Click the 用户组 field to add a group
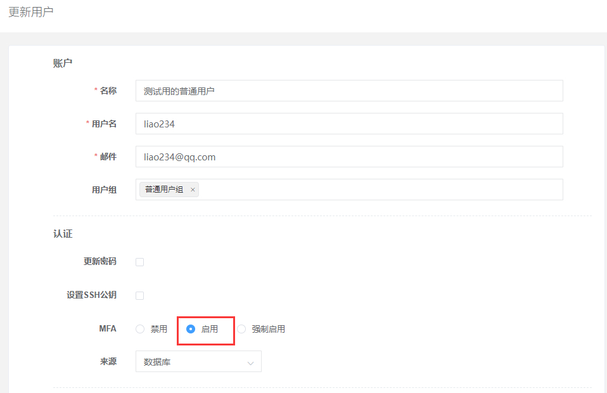 pyautogui.click(x=380, y=190)
